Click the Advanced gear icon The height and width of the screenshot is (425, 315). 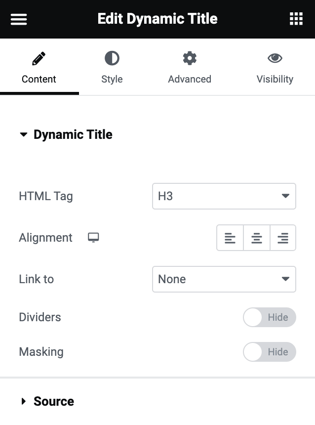190,59
